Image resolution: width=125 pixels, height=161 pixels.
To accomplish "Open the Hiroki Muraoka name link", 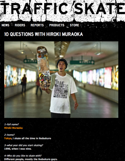I will [13, 128].
